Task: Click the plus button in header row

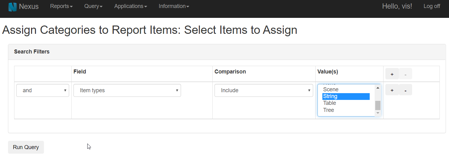Action: pos(392,74)
